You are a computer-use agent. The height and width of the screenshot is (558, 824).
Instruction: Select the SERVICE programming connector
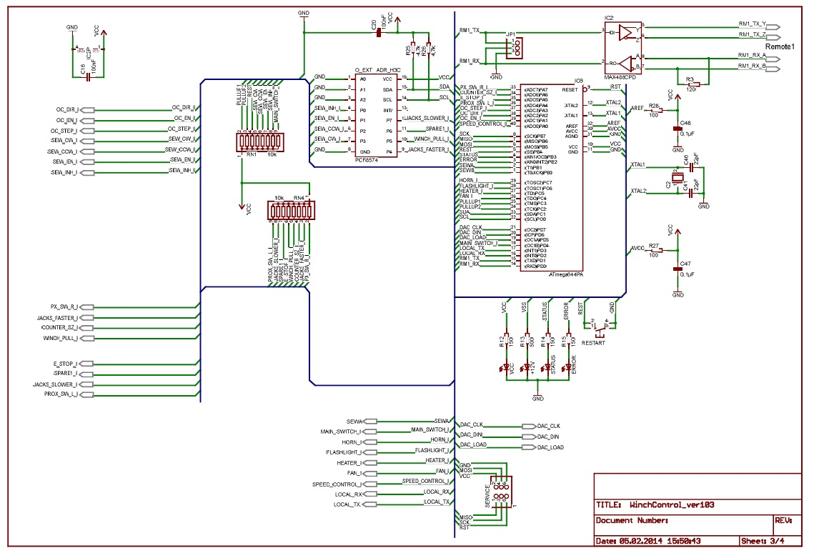500,490
